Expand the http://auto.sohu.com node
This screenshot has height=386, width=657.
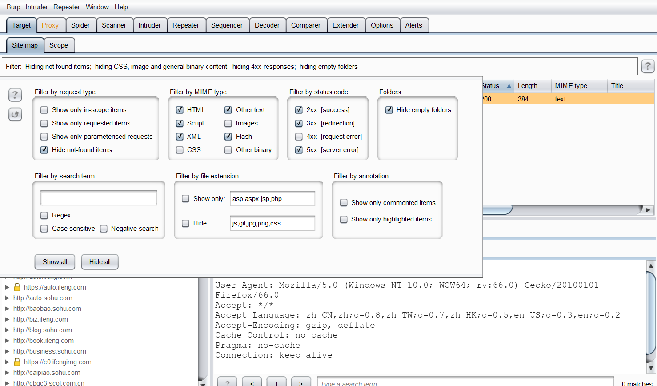tap(7, 298)
